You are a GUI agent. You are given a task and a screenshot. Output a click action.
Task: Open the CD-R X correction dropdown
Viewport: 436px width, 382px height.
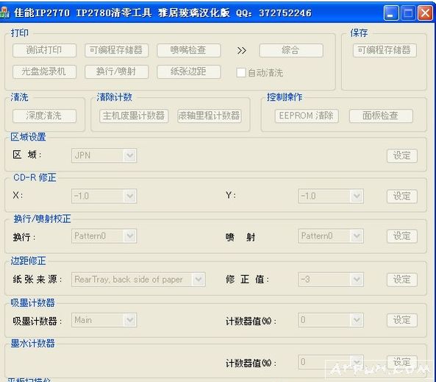pyautogui.click(x=104, y=196)
